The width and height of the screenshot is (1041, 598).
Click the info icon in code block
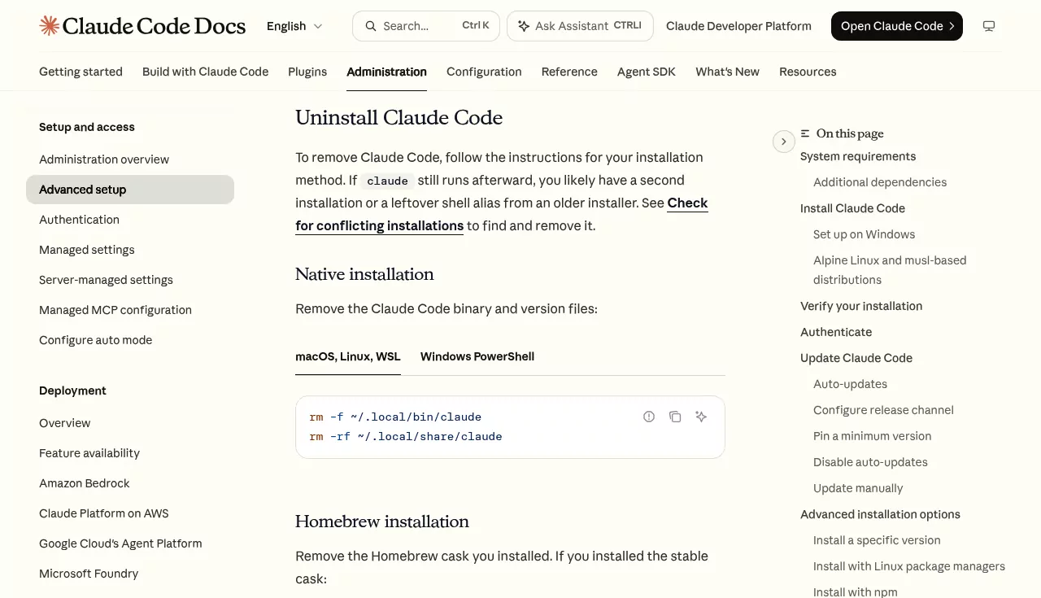coord(649,417)
